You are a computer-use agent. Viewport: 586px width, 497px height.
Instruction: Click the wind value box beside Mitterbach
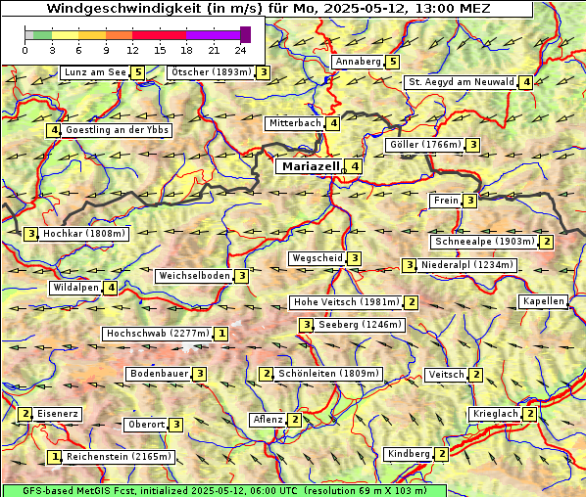click(332, 123)
